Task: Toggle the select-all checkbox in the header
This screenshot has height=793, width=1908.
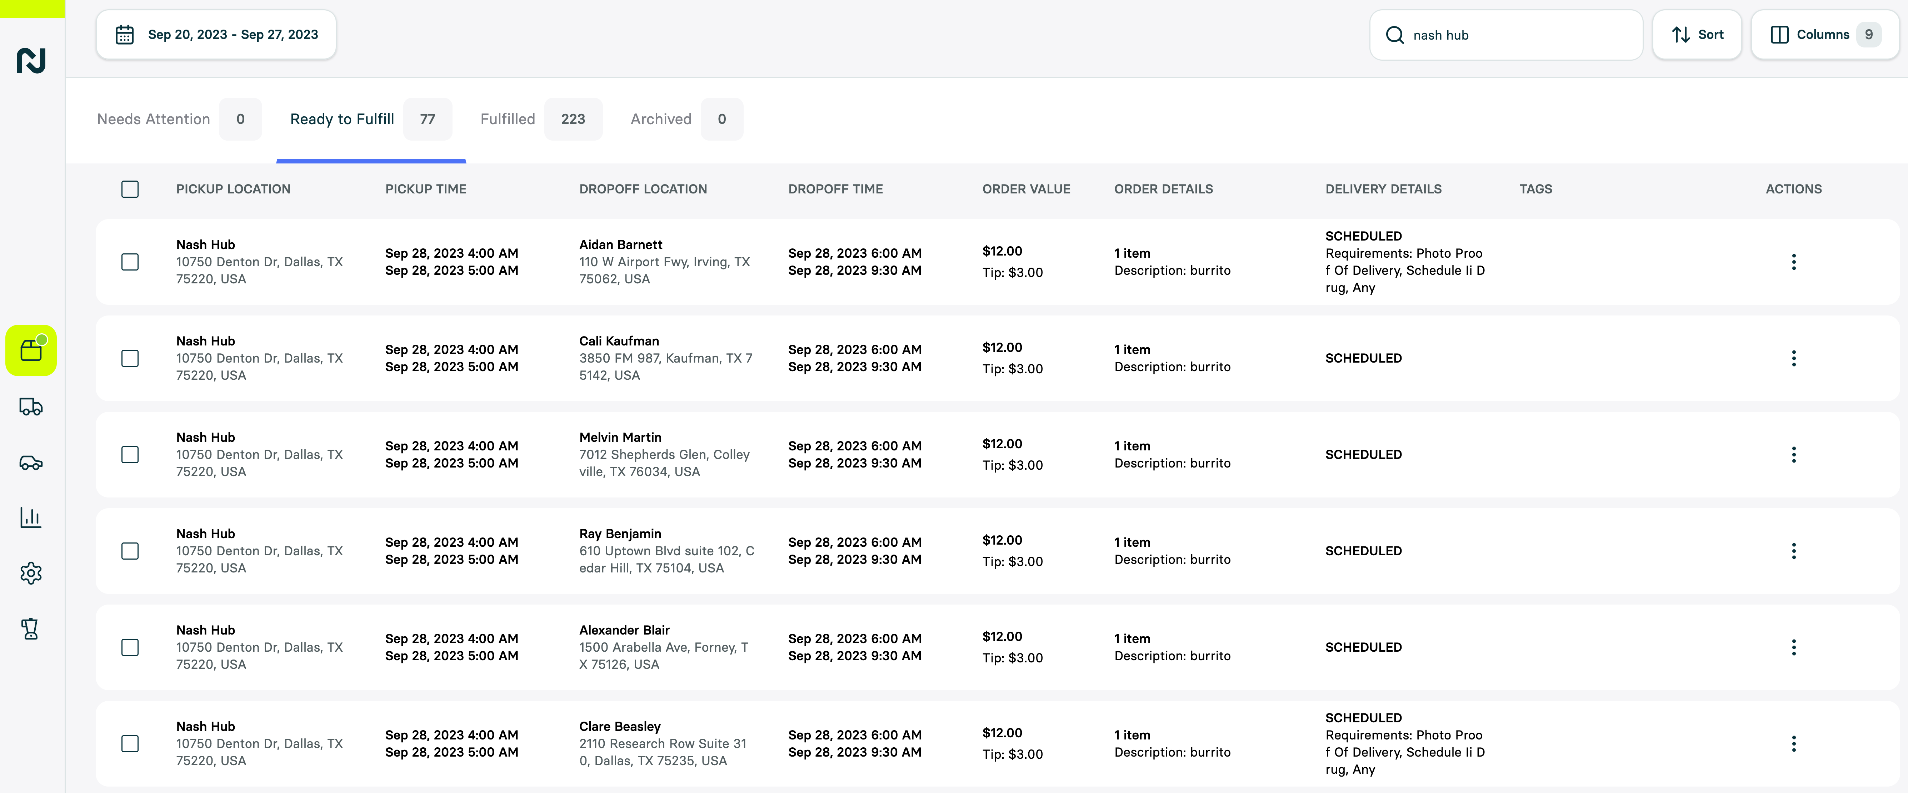Action: click(x=130, y=189)
